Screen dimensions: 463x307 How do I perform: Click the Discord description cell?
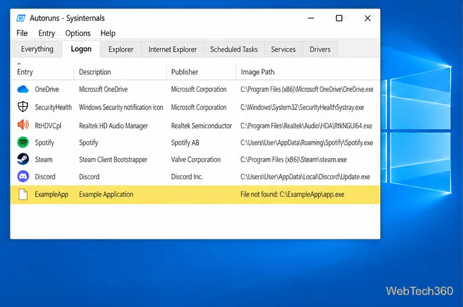pos(89,177)
